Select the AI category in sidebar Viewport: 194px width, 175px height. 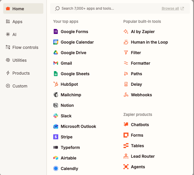point(11,35)
